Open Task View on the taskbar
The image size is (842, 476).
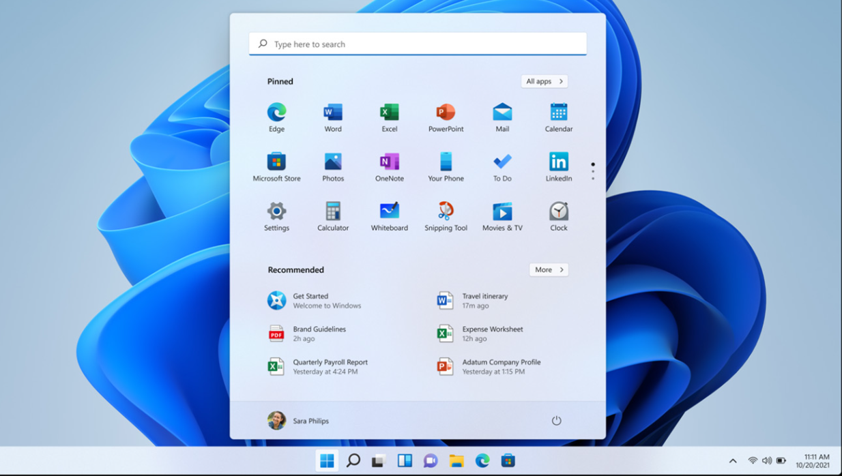coord(379,460)
